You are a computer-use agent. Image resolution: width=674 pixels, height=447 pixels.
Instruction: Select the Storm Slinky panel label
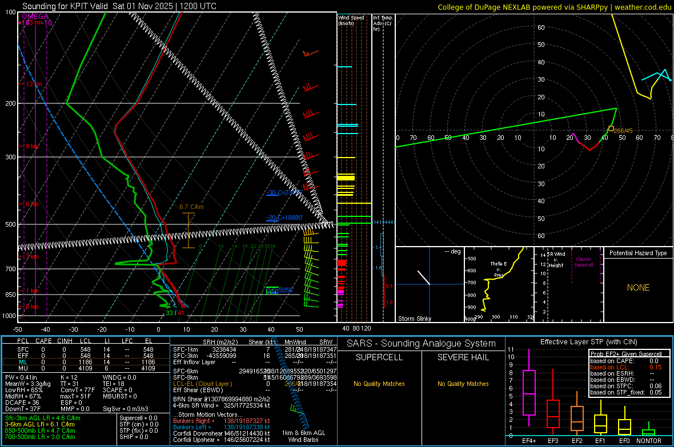point(414,319)
